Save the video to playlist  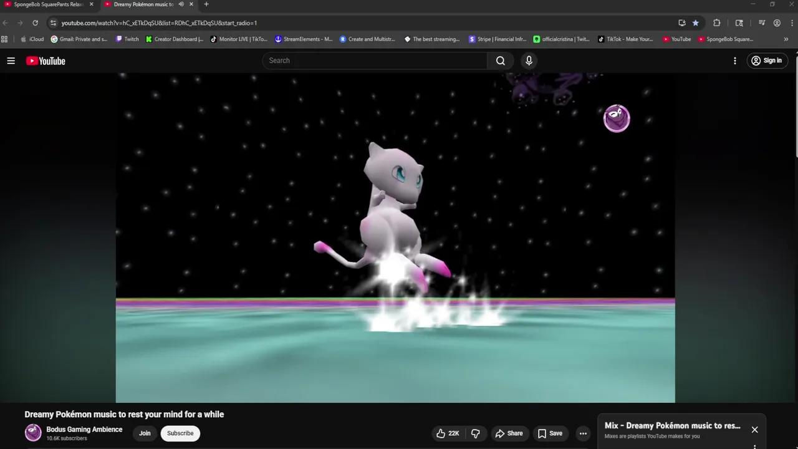550,433
